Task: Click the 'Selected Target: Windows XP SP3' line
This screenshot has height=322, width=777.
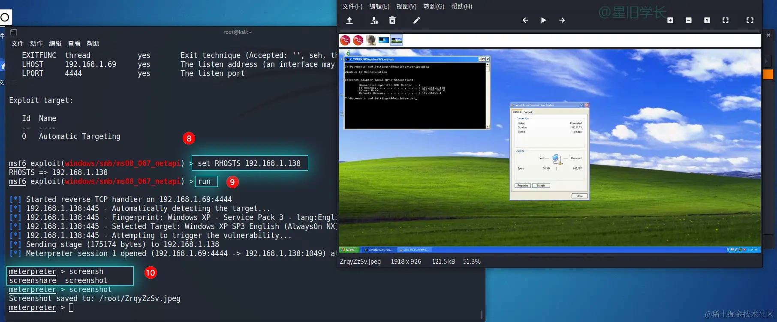Action: tap(173, 226)
